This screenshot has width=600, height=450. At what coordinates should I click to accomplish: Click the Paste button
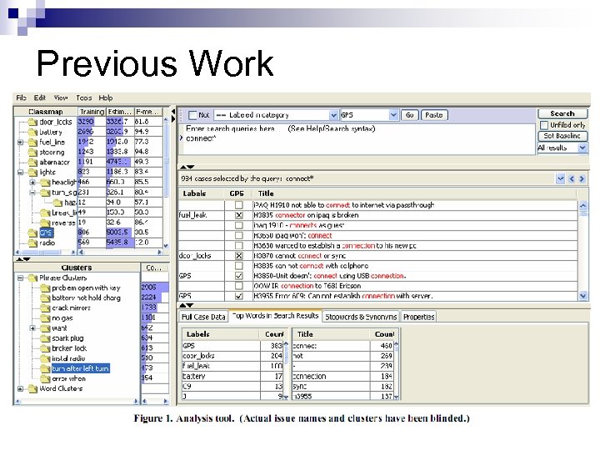click(434, 115)
